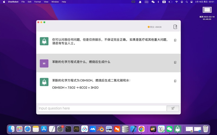Open the Console app in the Dock
This screenshot has height=135, width=217.
[x=76, y=129]
